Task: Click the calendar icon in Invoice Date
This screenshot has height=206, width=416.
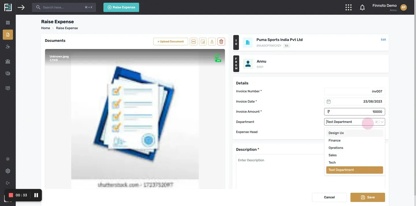Action: pyautogui.click(x=328, y=102)
